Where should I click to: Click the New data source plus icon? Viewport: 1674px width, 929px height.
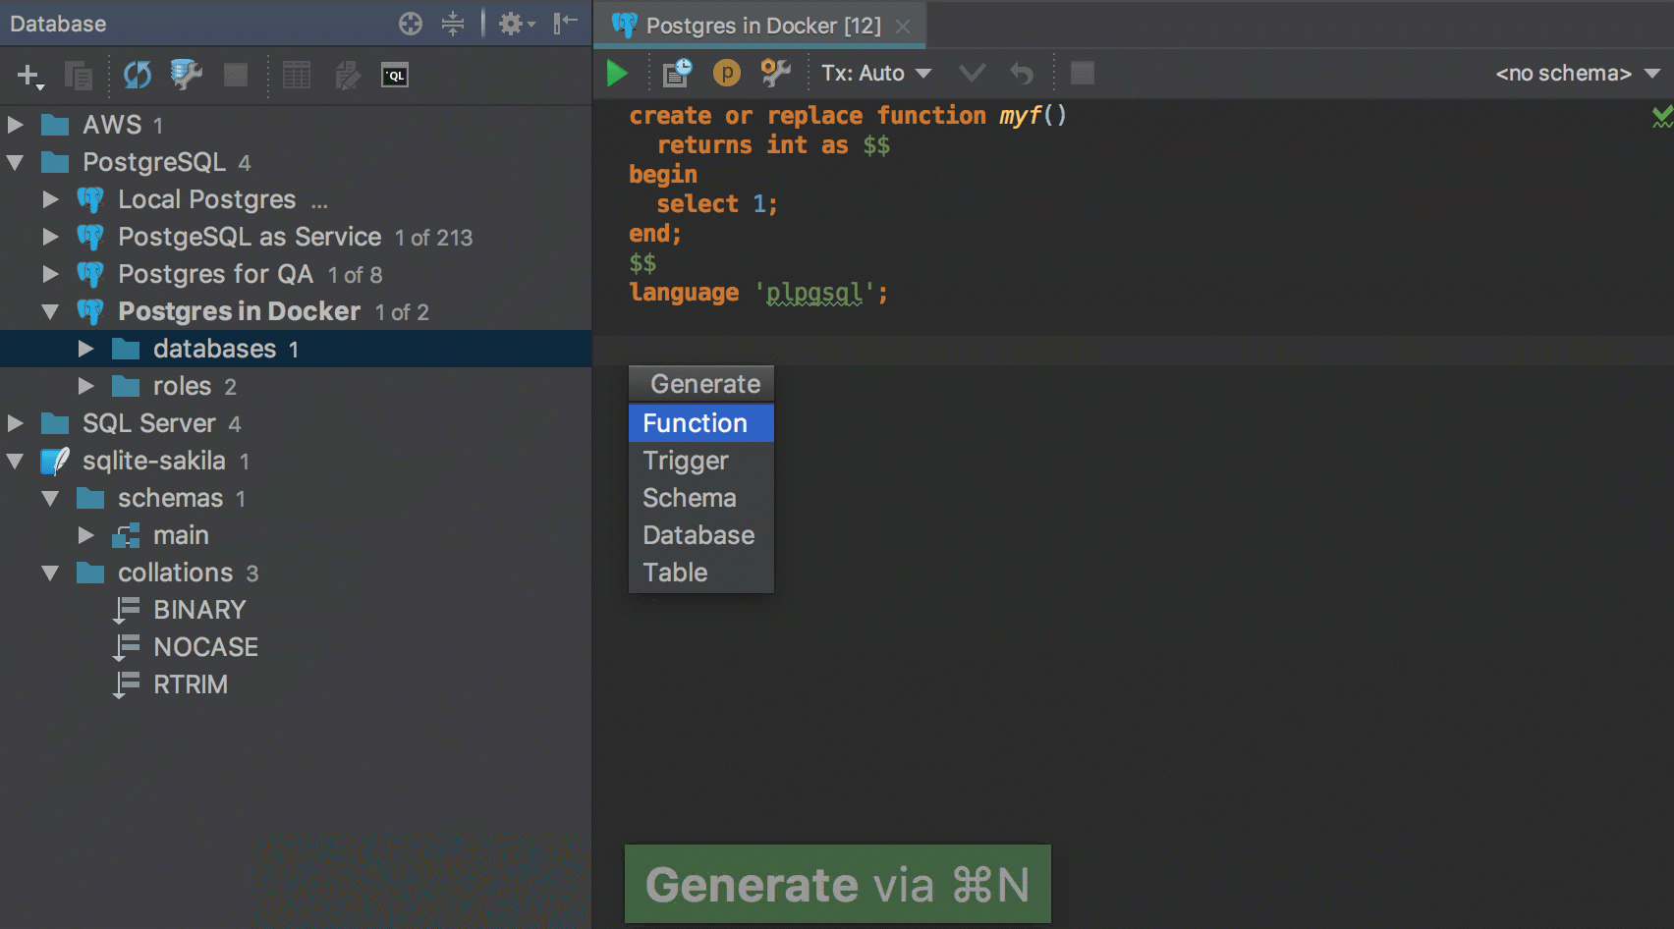tap(28, 76)
